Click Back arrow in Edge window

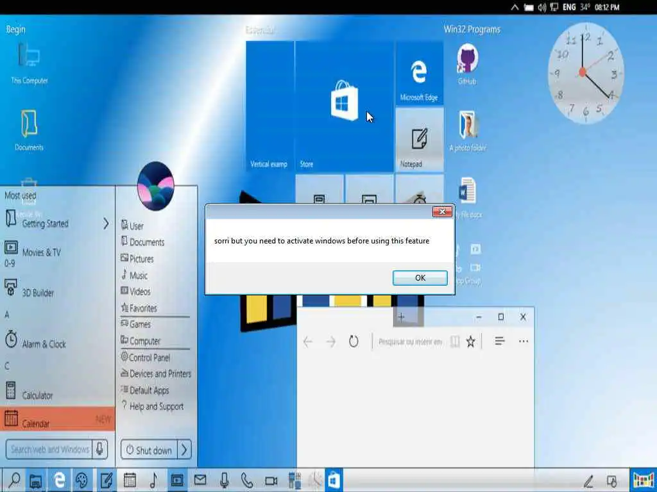pos(307,342)
